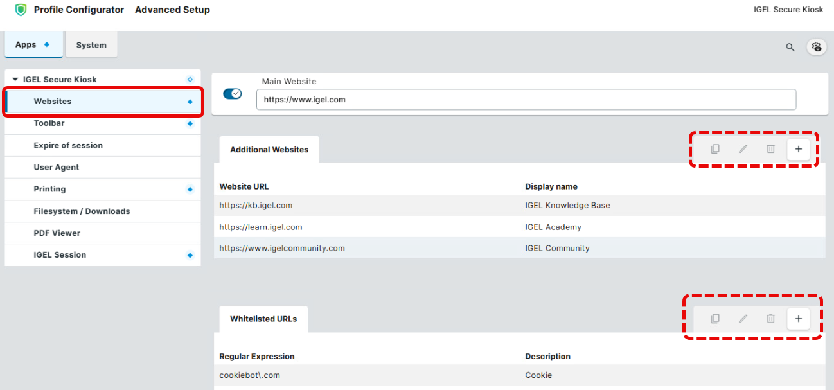This screenshot has height=390, width=834.
Task: Open the Whitelisted URLs tab
Action: coord(263,319)
